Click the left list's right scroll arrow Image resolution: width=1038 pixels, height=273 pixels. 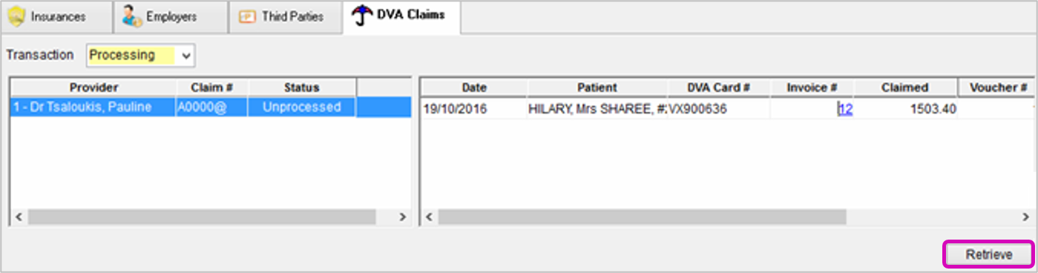pyautogui.click(x=403, y=217)
